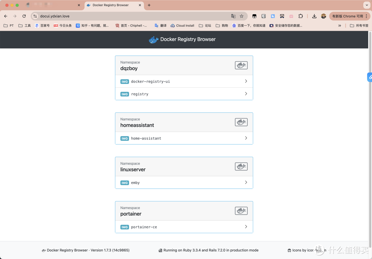Open the 论坛 bookmarks folder
This screenshot has height=259, width=372.
point(205,25)
